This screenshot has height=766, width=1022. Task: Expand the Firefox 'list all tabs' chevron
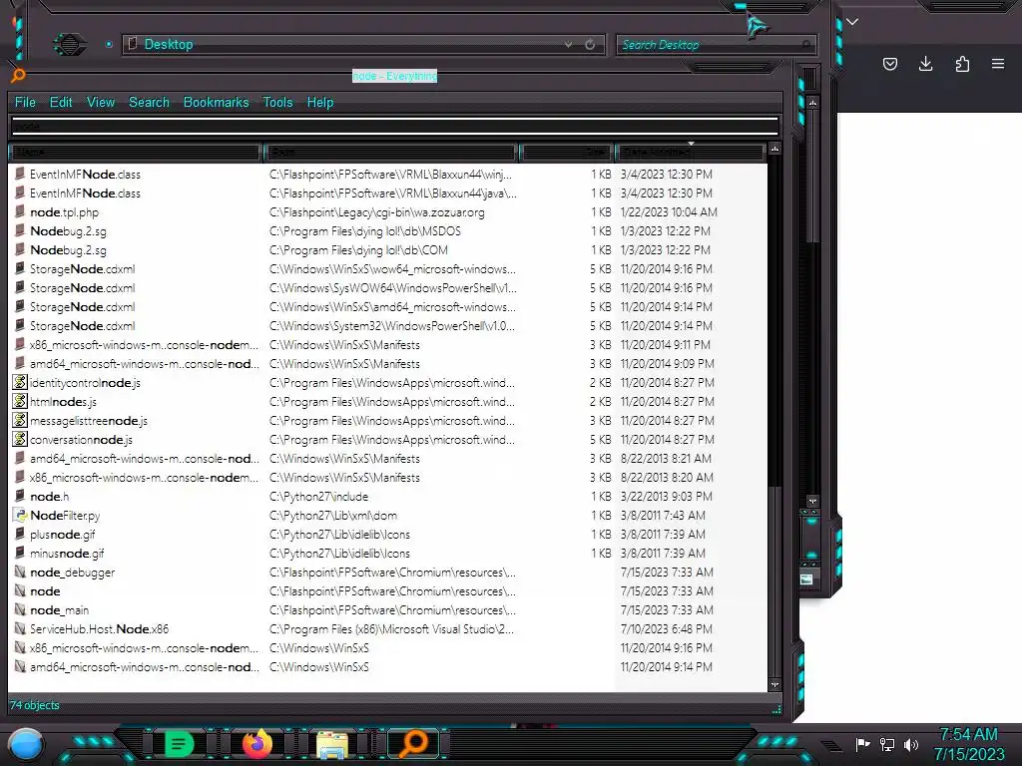[852, 22]
